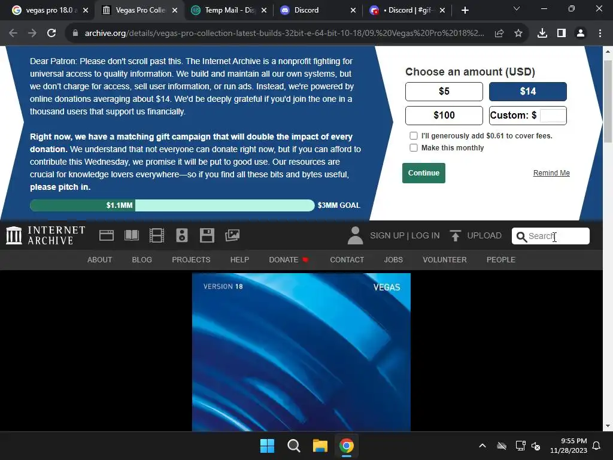Click the LOG IN link
This screenshot has height=460, width=613.
(x=426, y=235)
